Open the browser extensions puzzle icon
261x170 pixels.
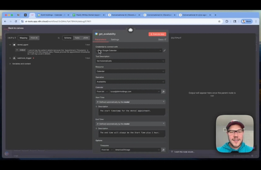click(x=227, y=21)
